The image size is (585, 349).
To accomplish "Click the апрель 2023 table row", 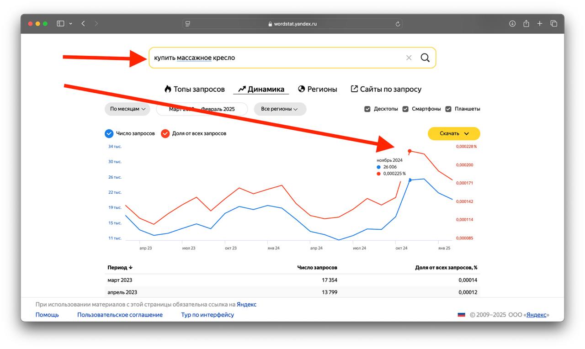I will pos(292,291).
